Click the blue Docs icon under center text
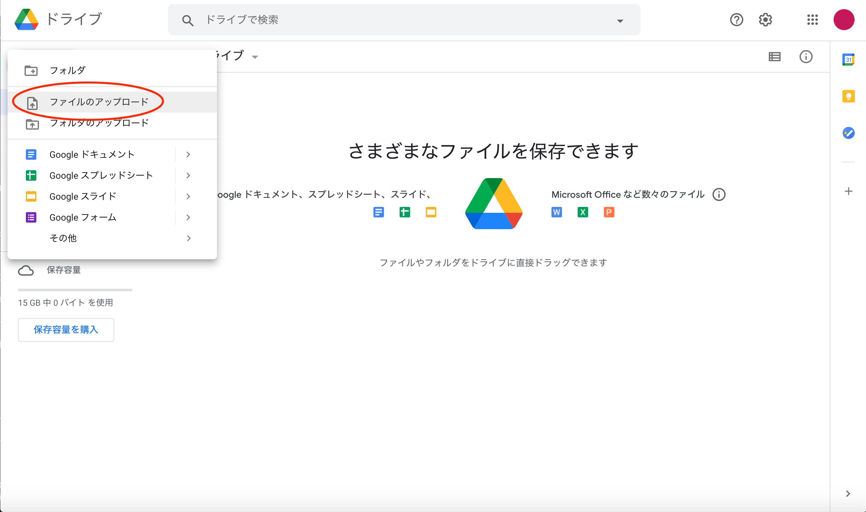 378,212
